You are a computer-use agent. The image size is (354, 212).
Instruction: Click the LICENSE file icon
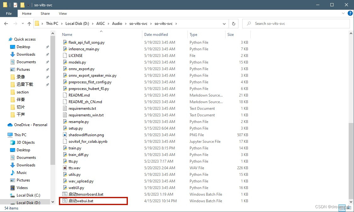pyautogui.click(x=65, y=55)
